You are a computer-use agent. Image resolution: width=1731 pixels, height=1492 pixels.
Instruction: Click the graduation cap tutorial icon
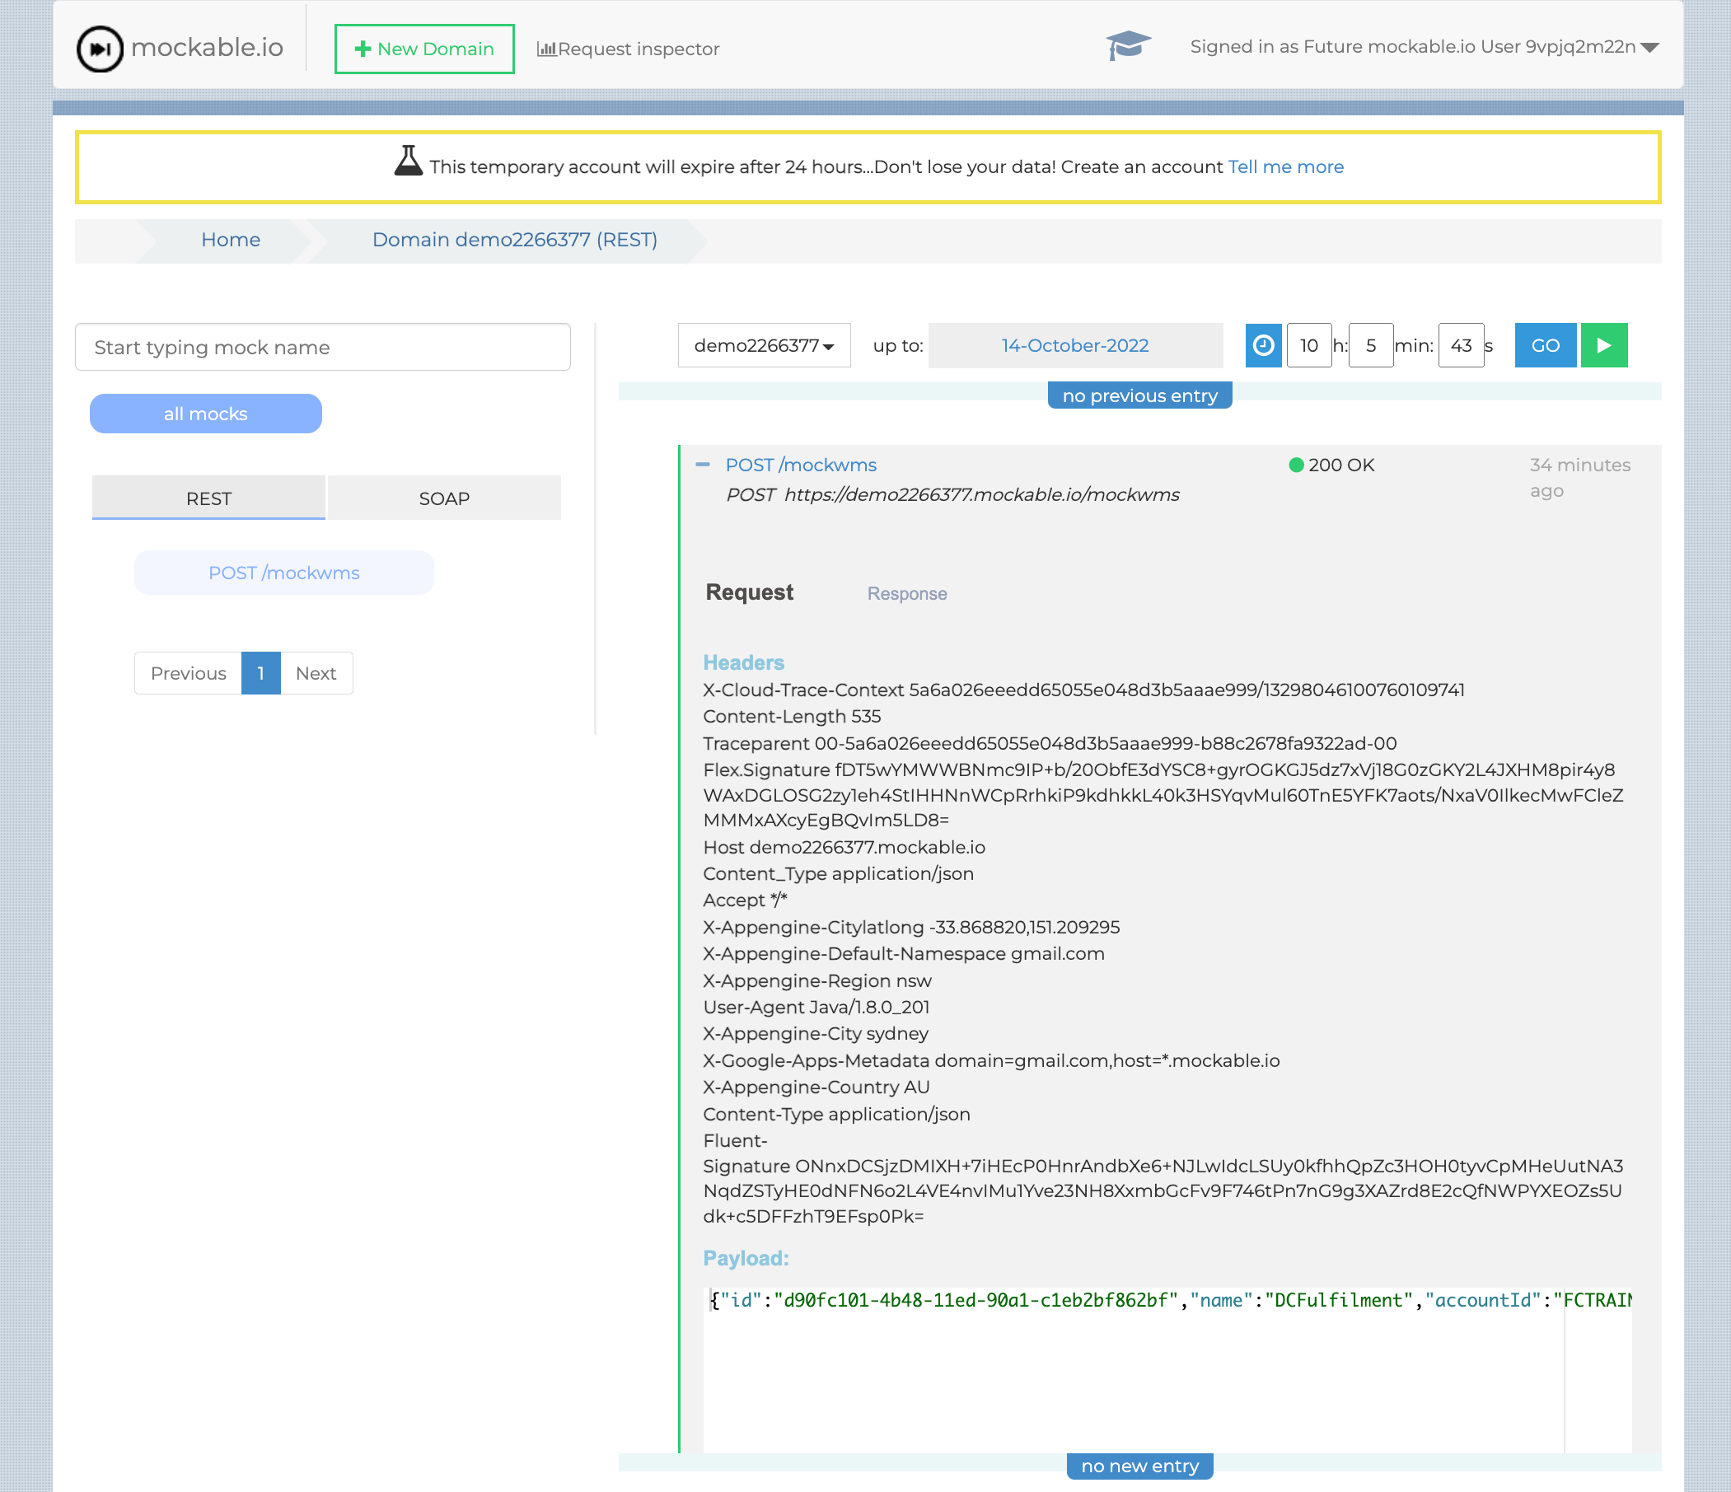(1128, 45)
